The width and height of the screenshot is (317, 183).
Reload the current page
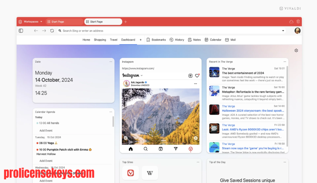52,31
